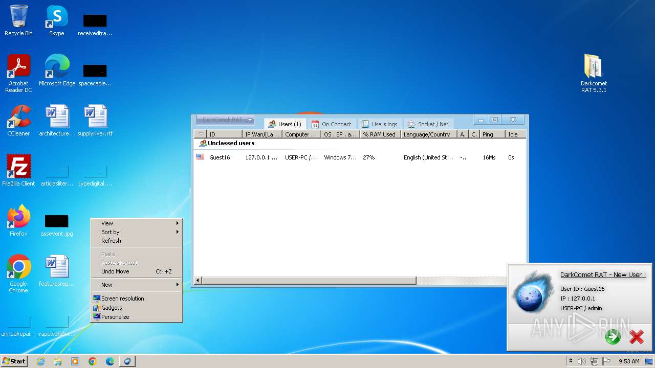The width and height of the screenshot is (655, 368).
Task: Select the Darkcomet RAT 5.3.1 folder
Action: coord(594,74)
